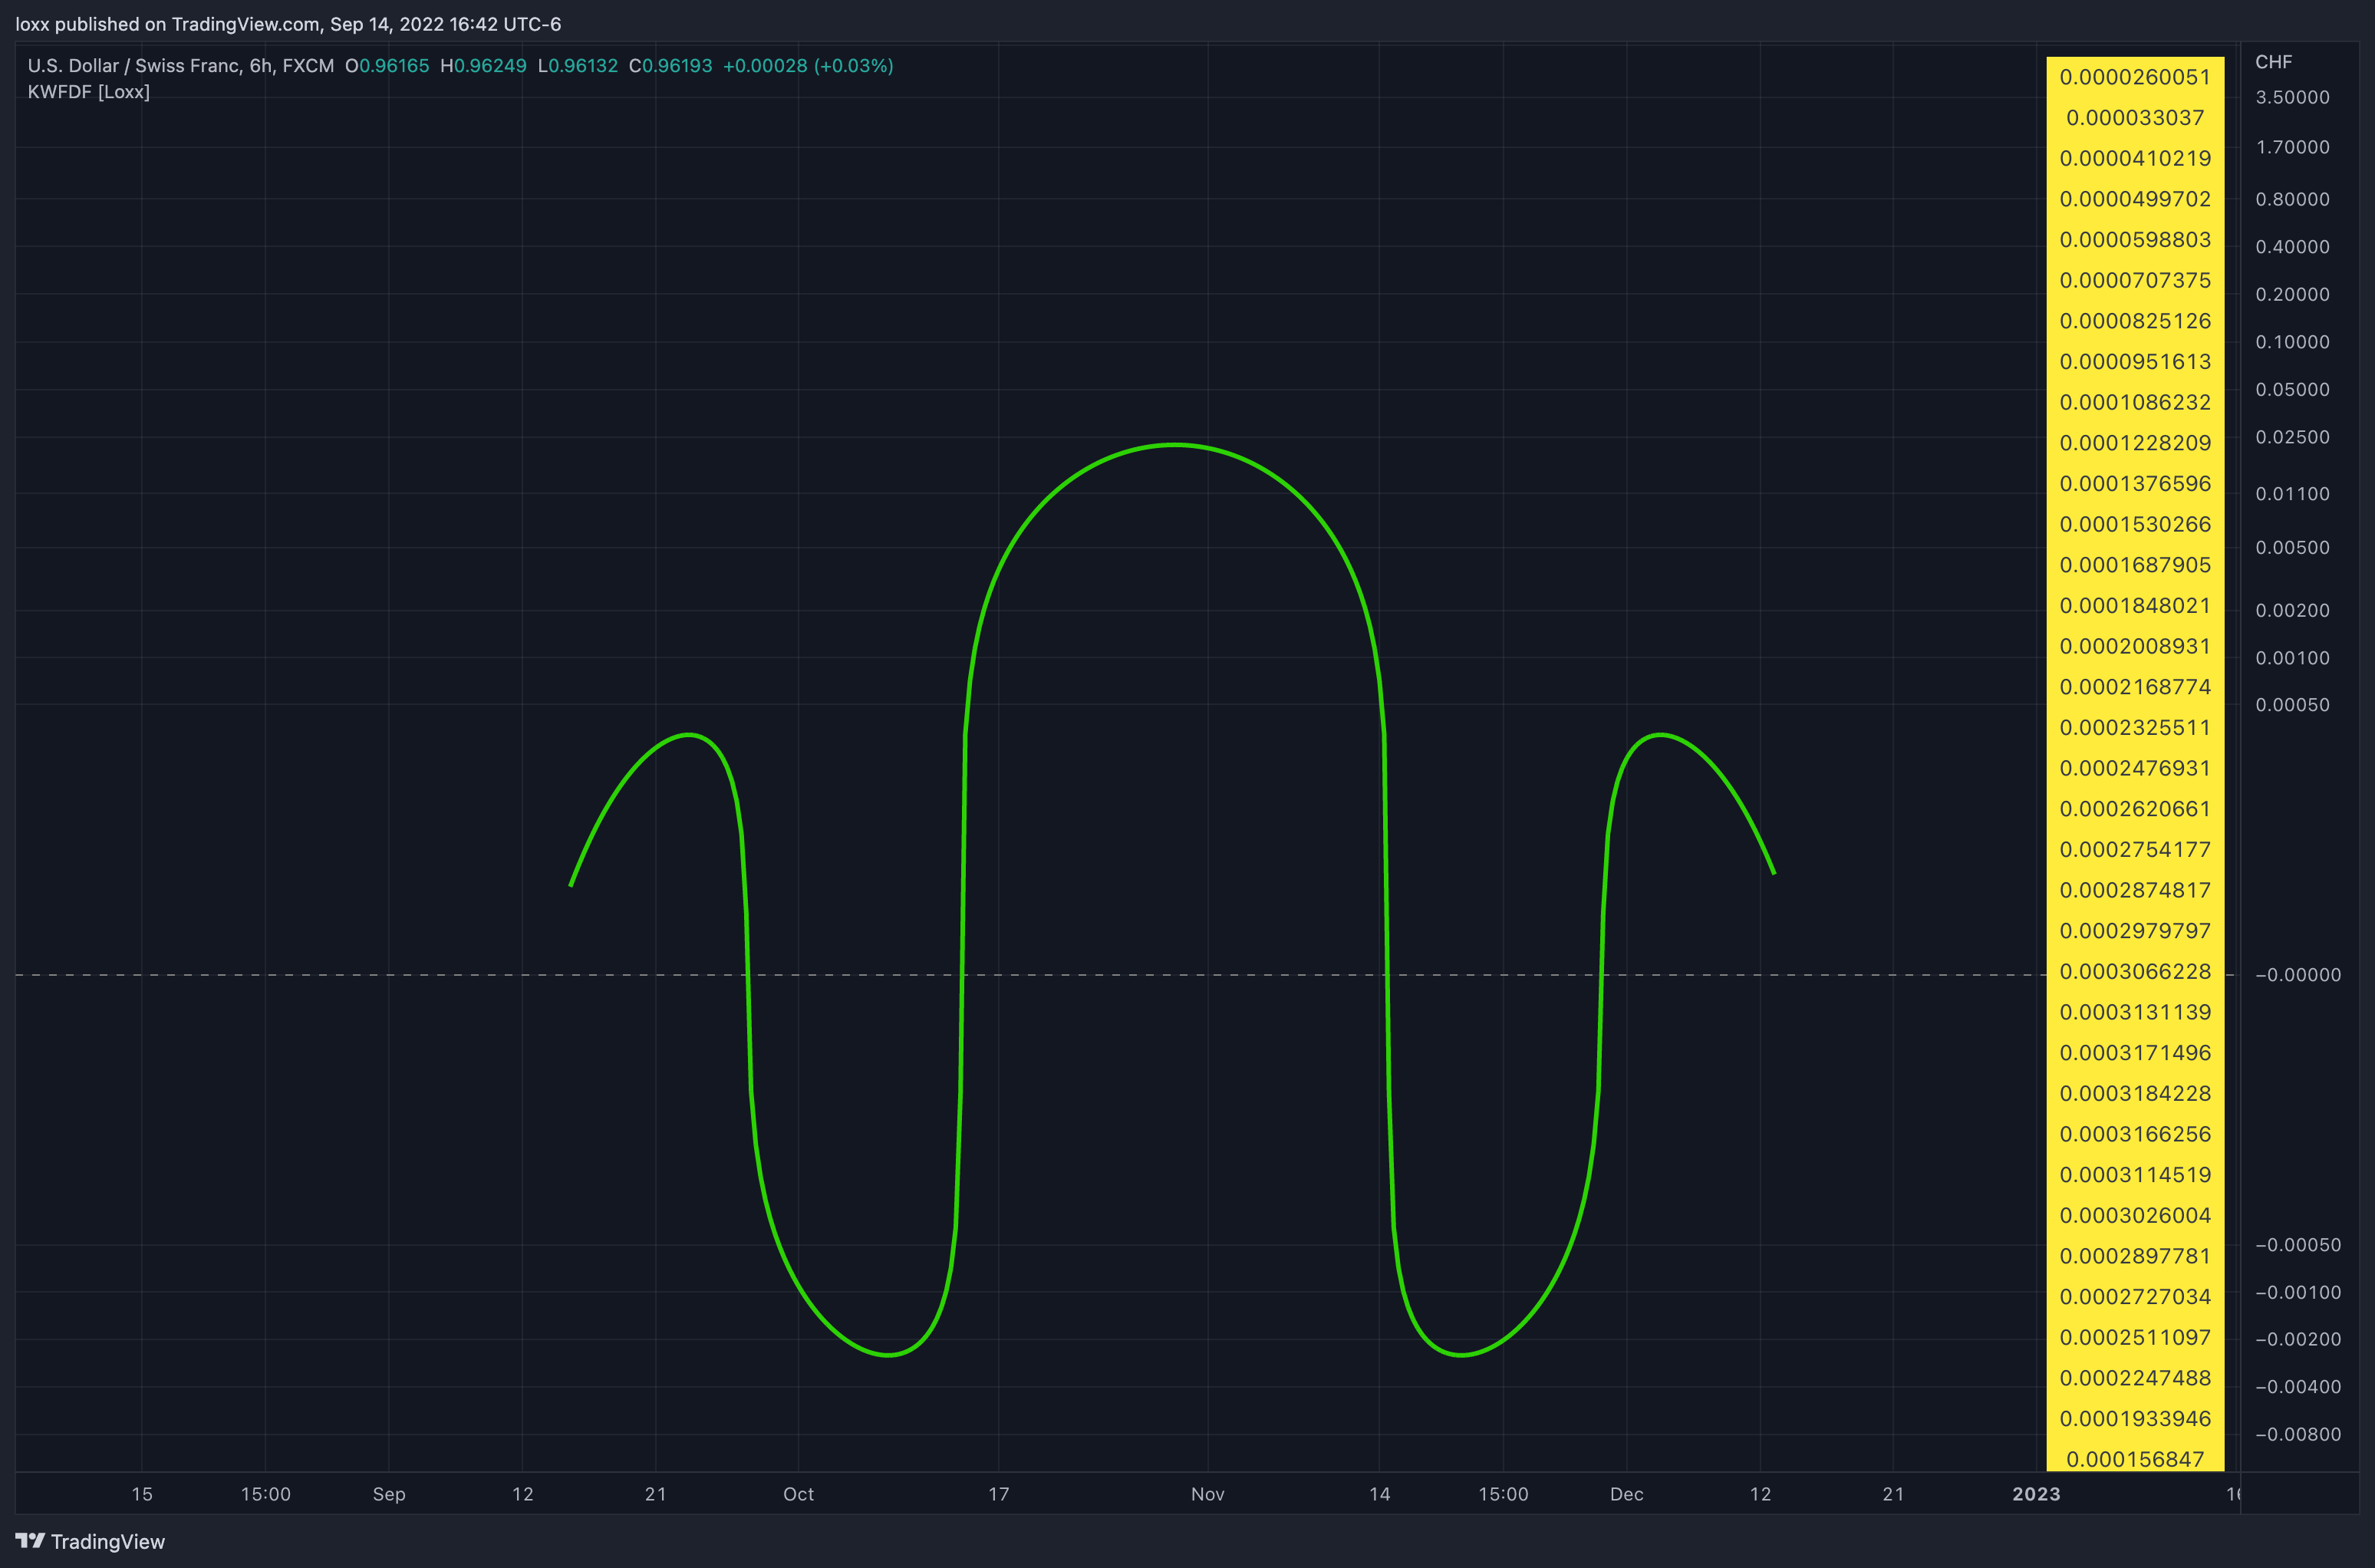
Task: Click the -0.00000 zero level price label
Action: (2297, 975)
